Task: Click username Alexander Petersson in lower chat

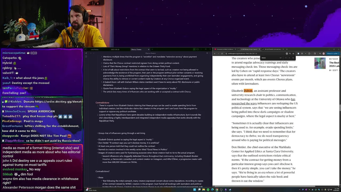Action: point(18,187)
